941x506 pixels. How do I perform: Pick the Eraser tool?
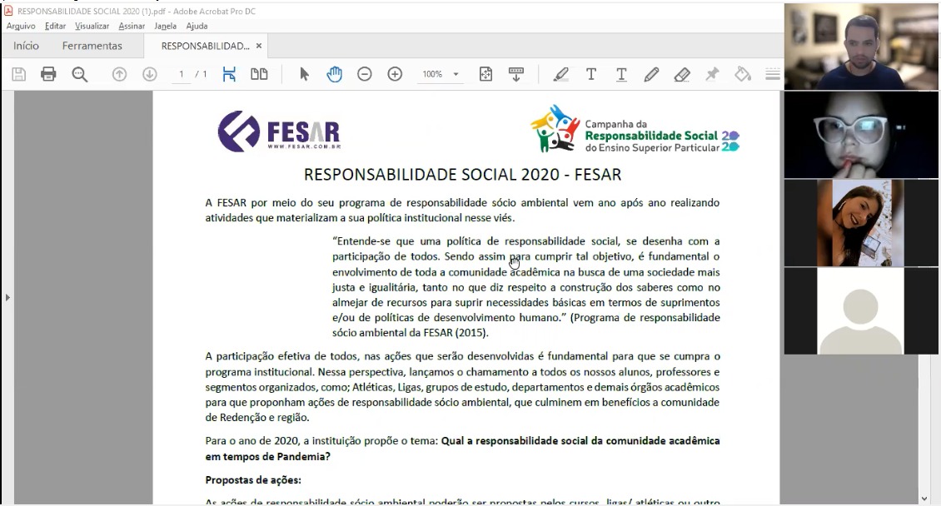(x=682, y=74)
